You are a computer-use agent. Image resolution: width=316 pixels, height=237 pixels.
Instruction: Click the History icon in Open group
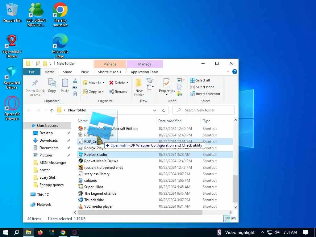point(179,94)
